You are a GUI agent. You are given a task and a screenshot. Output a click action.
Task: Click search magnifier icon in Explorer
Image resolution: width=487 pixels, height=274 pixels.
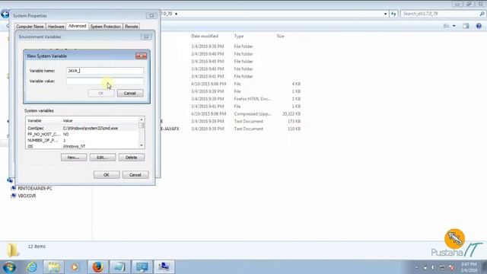coord(482,14)
